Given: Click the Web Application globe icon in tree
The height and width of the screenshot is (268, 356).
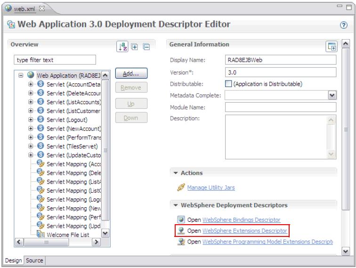Looking at the screenshot, I should [31, 75].
